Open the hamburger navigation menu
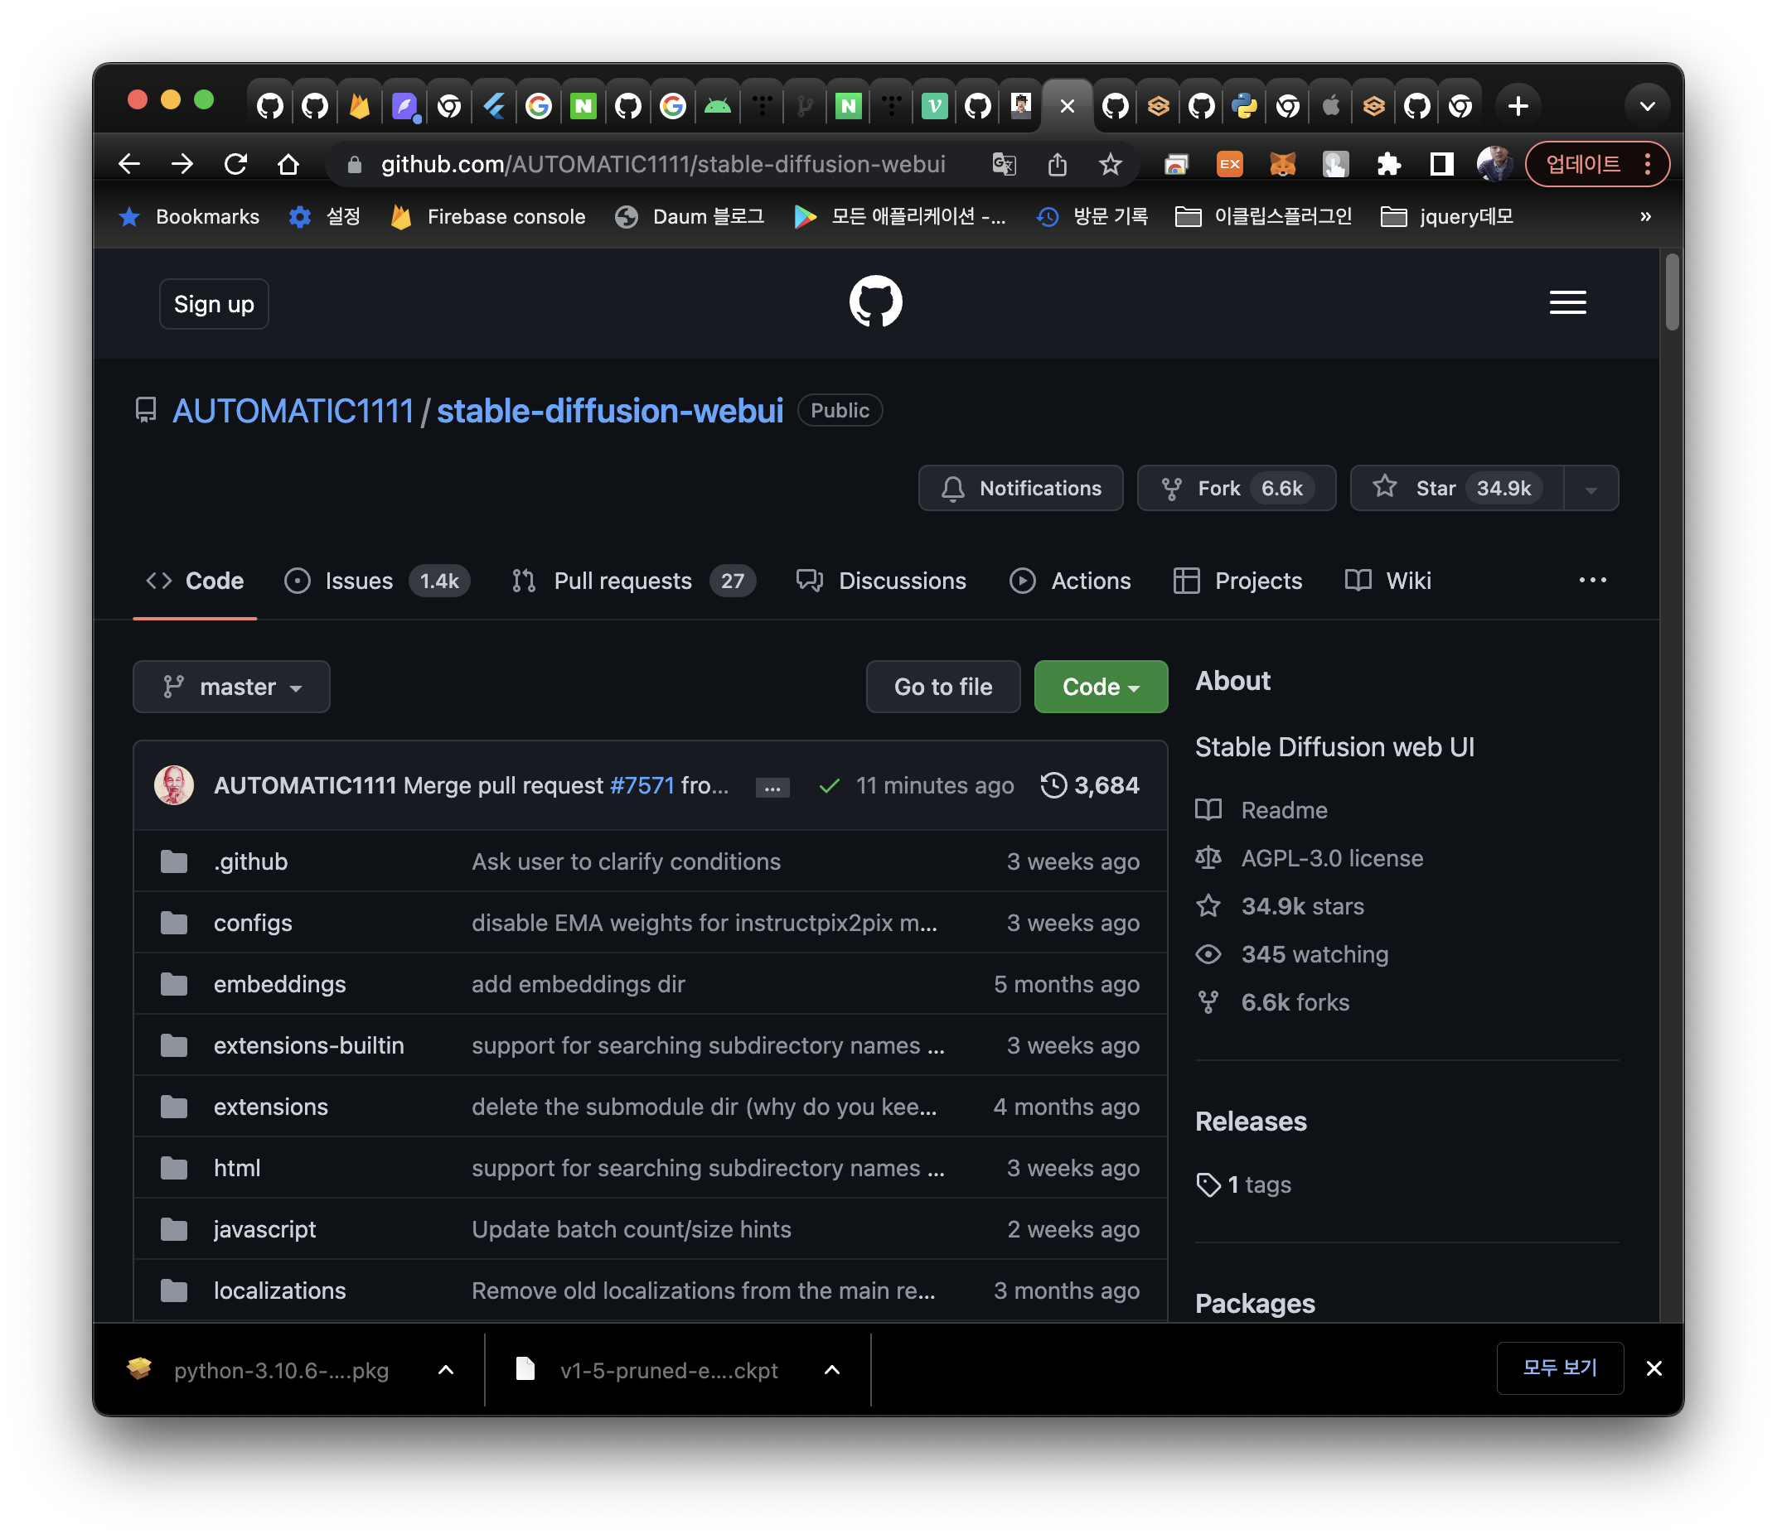This screenshot has width=1777, height=1539. pos(1567,302)
